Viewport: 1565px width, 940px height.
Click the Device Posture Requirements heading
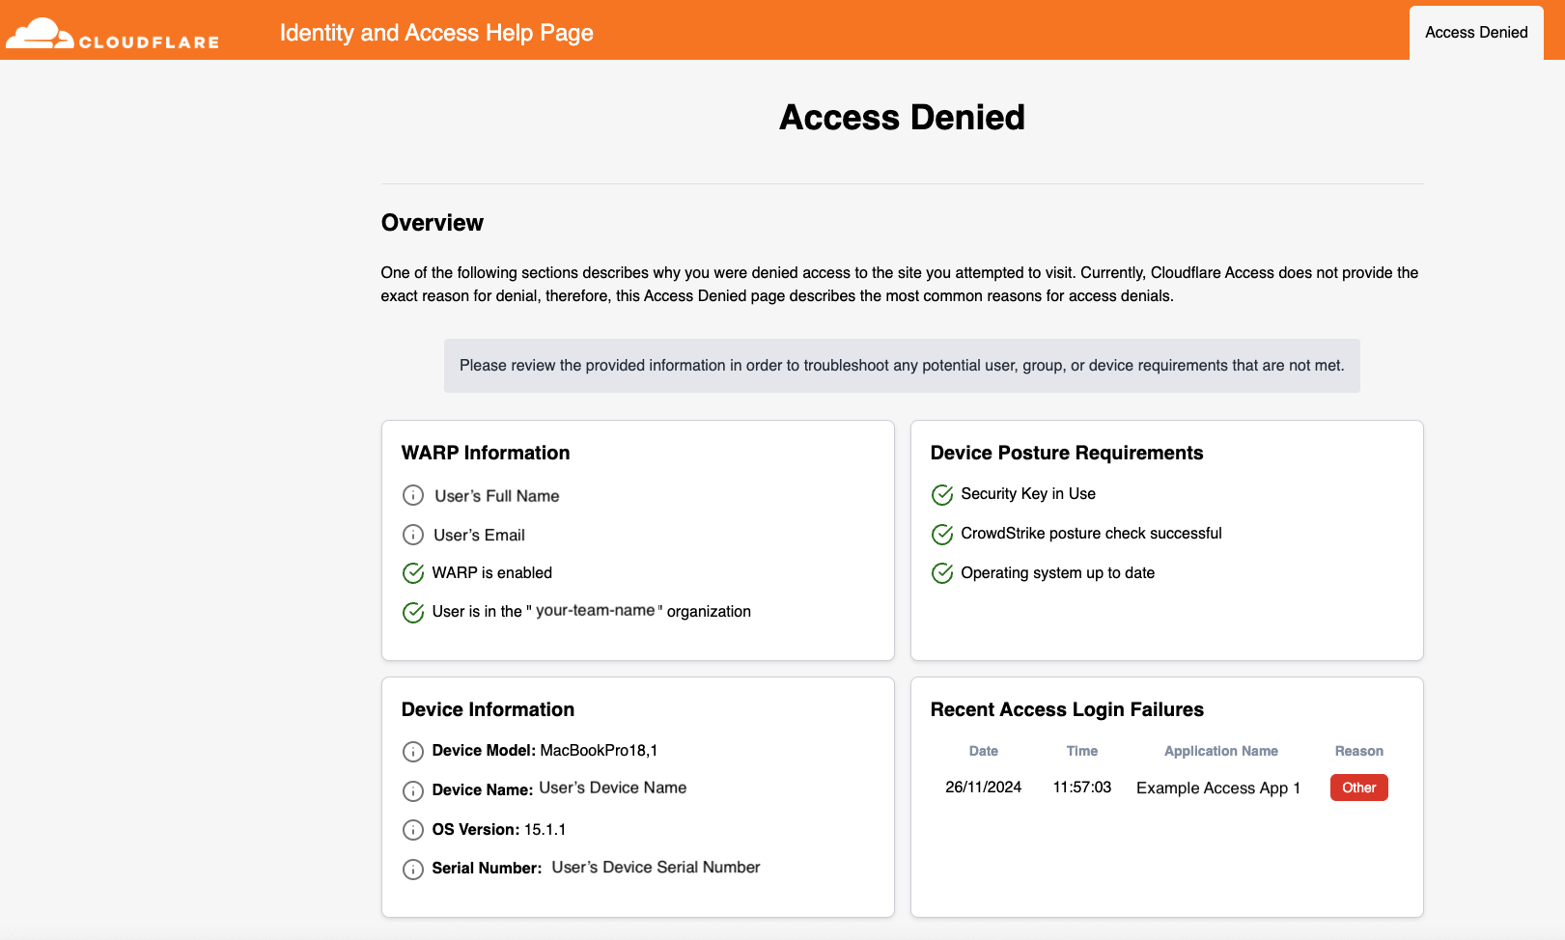1067,453
